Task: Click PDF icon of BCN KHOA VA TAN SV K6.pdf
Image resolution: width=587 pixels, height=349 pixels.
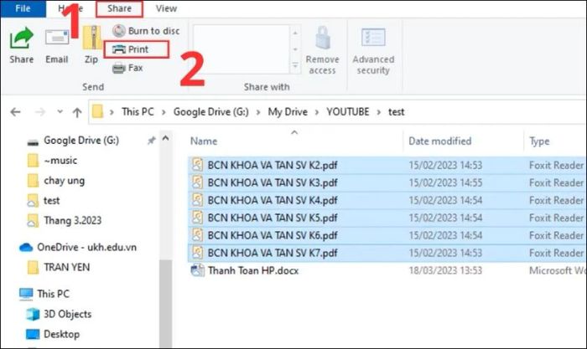Action: [197, 234]
